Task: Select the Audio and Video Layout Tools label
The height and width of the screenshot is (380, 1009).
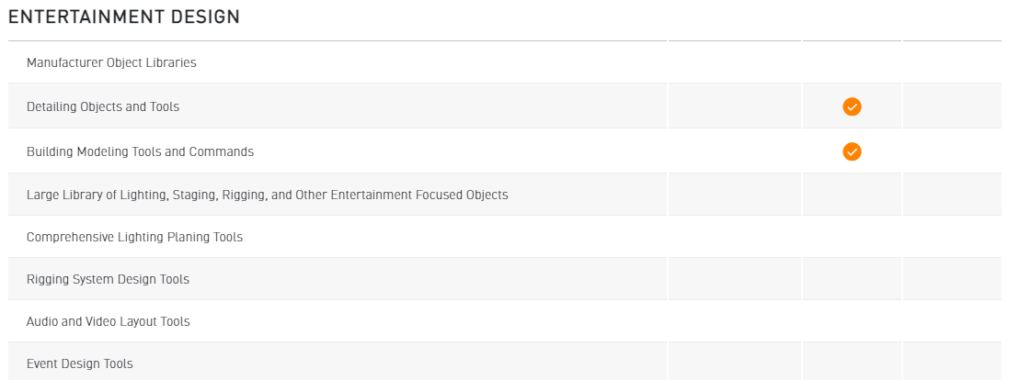Action: pyautogui.click(x=108, y=321)
